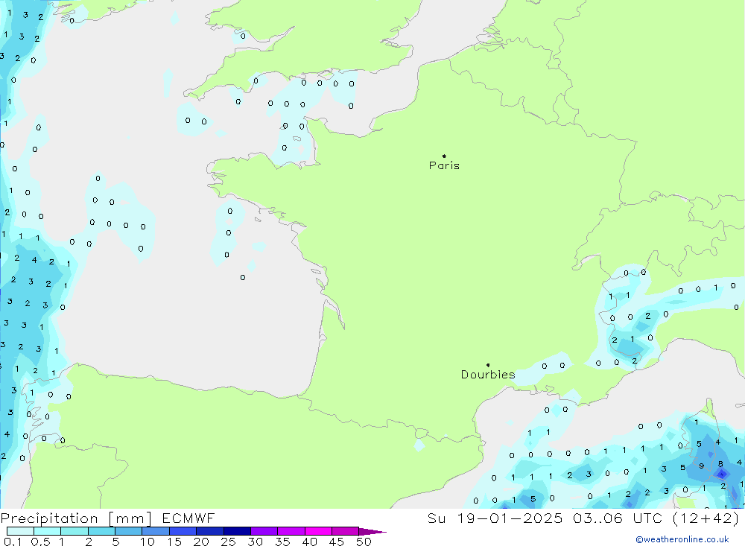Click the Dourbies map label
The width and height of the screenshot is (745, 546).
click(487, 375)
